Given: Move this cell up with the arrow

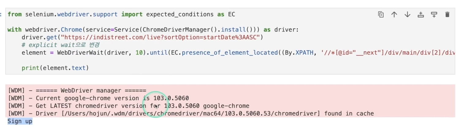Looking at the screenshot, I should click(394, 14).
